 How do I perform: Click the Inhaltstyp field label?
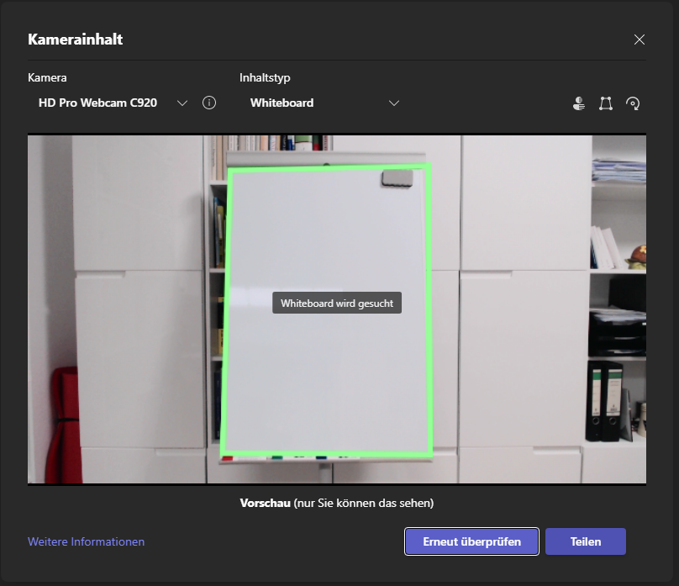coord(265,77)
